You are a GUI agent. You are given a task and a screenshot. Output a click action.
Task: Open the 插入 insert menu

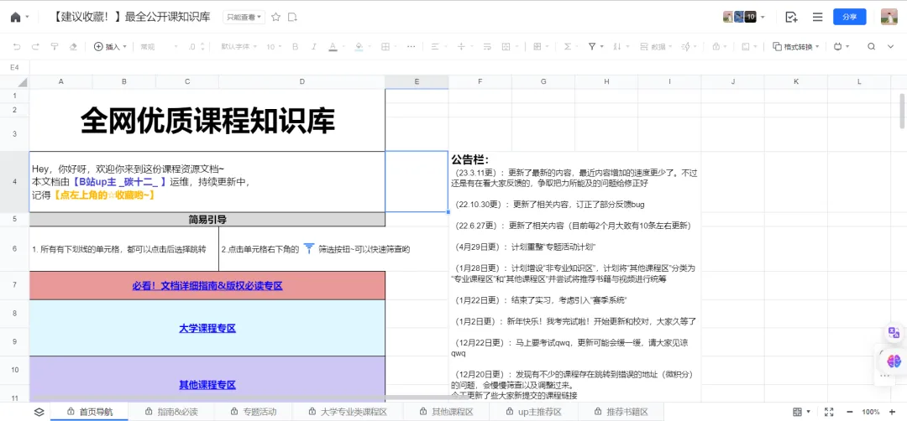point(110,47)
